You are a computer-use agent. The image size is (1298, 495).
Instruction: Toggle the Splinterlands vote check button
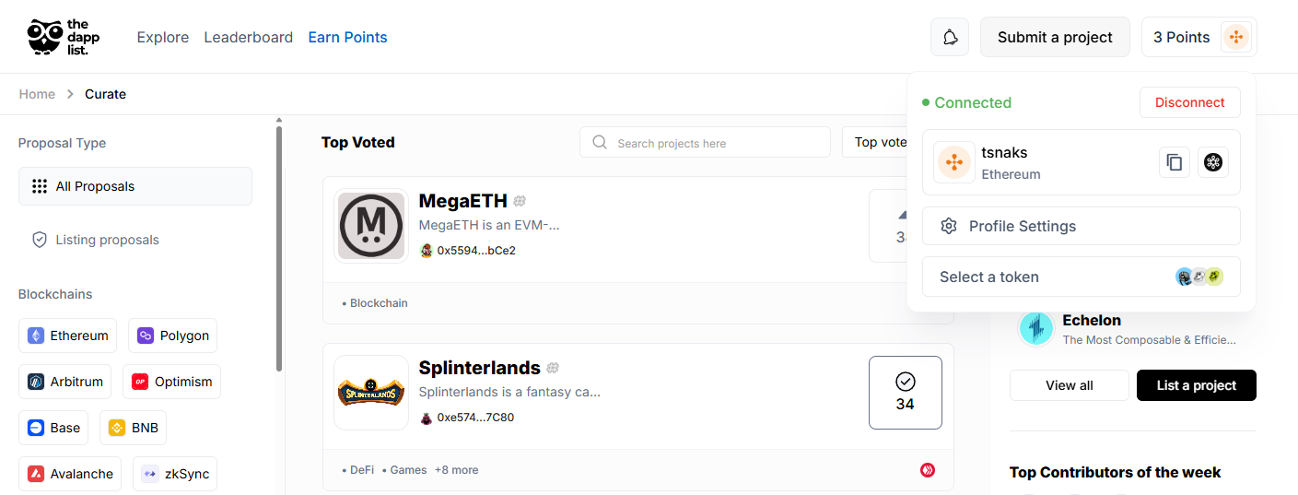pyautogui.click(x=906, y=393)
